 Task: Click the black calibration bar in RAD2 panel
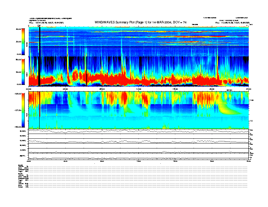[40, 41]
